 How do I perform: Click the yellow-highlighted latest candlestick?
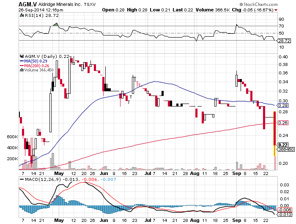[x=275, y=134]
